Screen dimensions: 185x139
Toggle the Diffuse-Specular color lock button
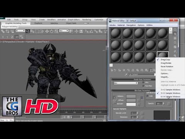point(115,102)
